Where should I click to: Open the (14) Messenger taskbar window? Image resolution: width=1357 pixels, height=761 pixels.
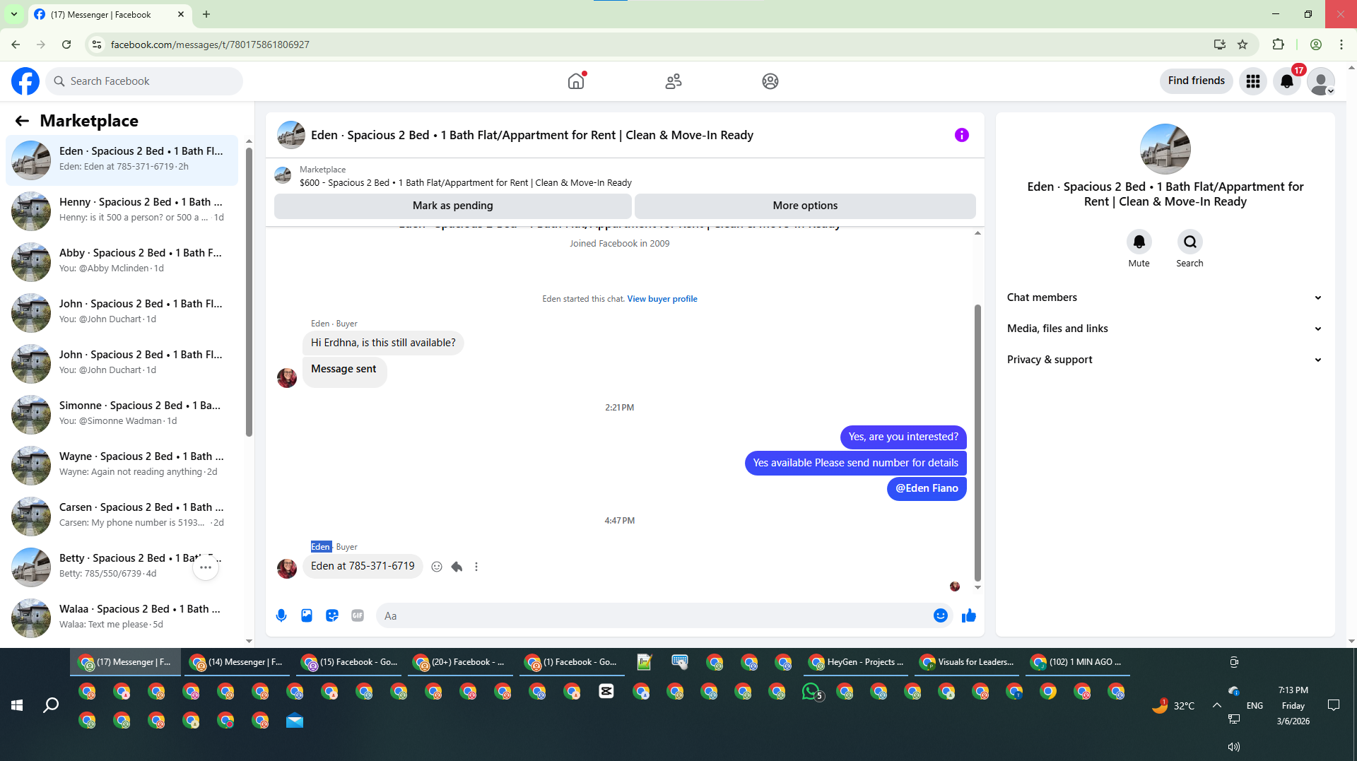click(237, 662)
